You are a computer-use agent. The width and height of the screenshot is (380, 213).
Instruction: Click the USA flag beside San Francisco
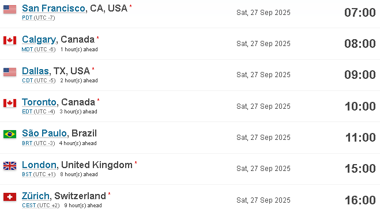click(10, 9)
